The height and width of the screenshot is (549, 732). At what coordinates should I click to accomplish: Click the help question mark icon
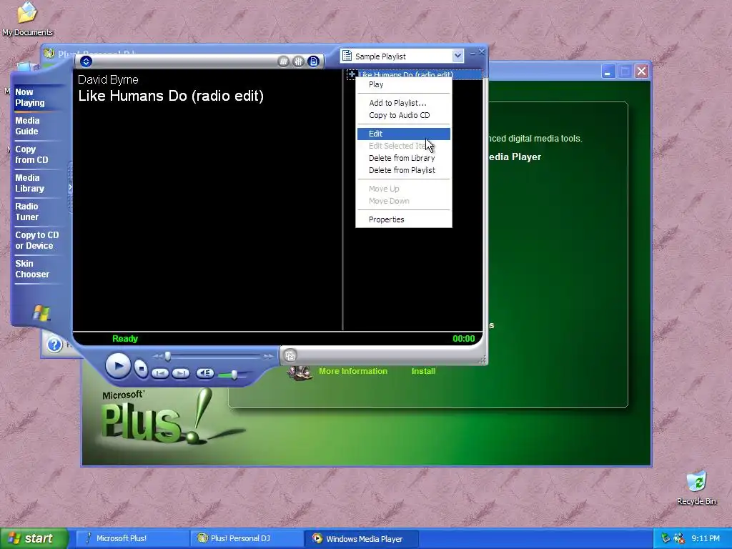(x=54, y=345)
